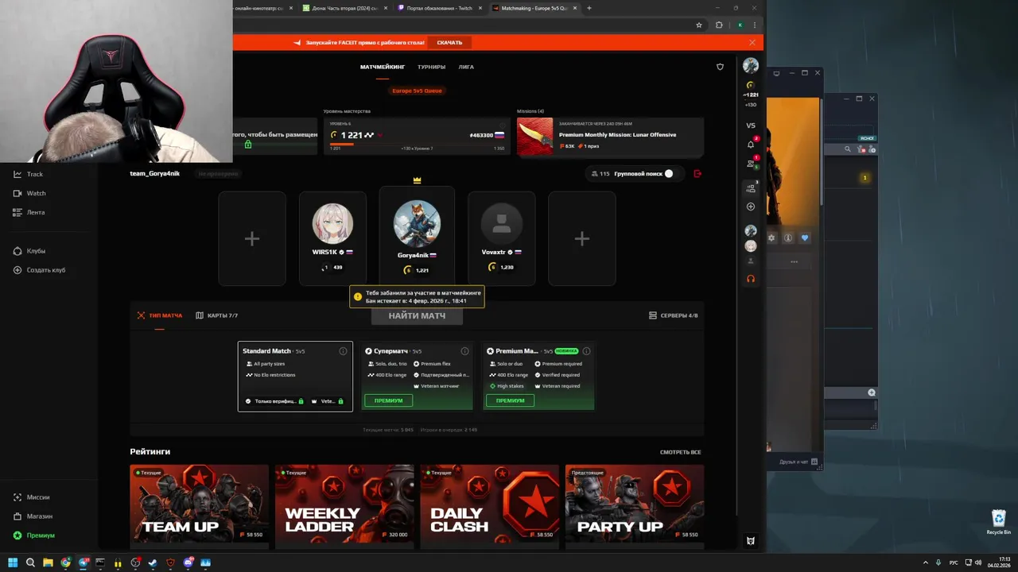Click Создать клуб plus icon
Screen dimensions: 1018x572
coord(17,270)
